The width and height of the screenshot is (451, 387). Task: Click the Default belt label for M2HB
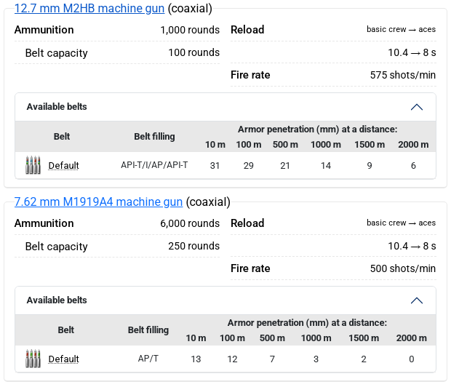[x=64, y=166]
